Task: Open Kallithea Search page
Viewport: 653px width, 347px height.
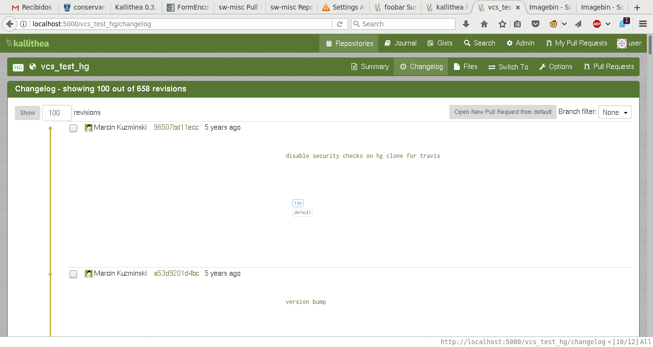Action: point(479,43)
